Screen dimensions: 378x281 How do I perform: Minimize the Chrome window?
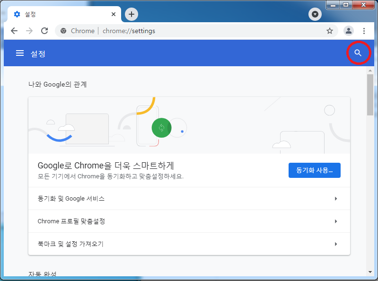point(333,5)
